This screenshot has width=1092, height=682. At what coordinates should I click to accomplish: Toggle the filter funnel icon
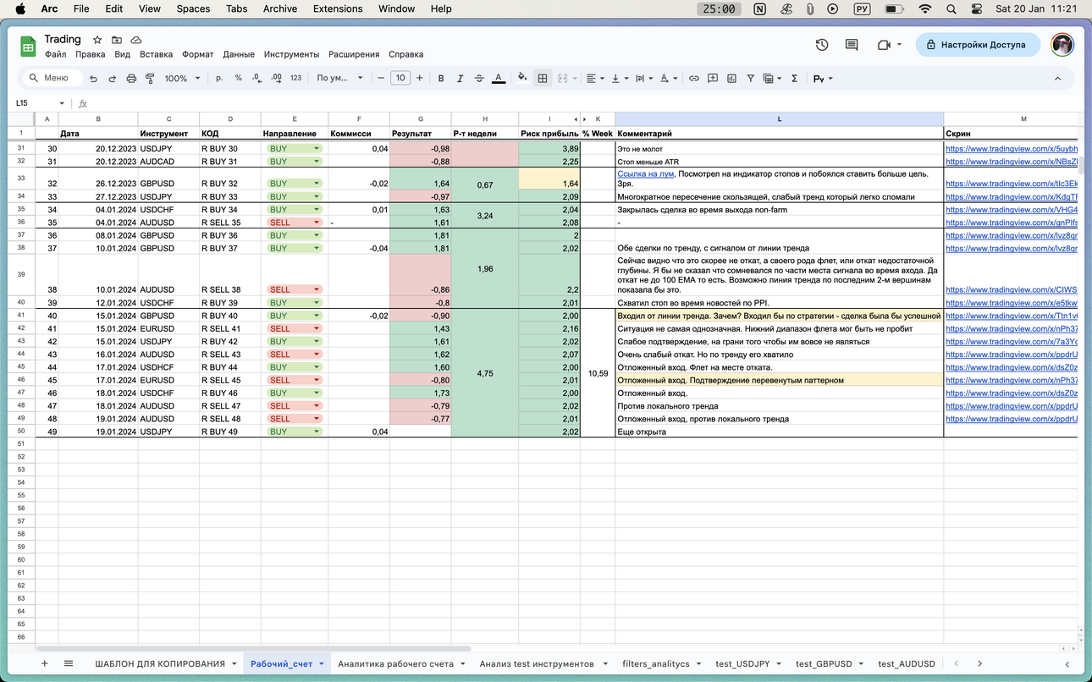(750, 78)
